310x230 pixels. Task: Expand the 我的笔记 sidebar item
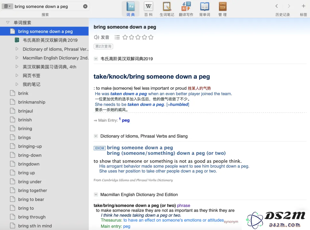(x=17, y=84)
